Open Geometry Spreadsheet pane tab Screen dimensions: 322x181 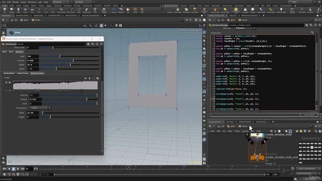pos(91,16)
